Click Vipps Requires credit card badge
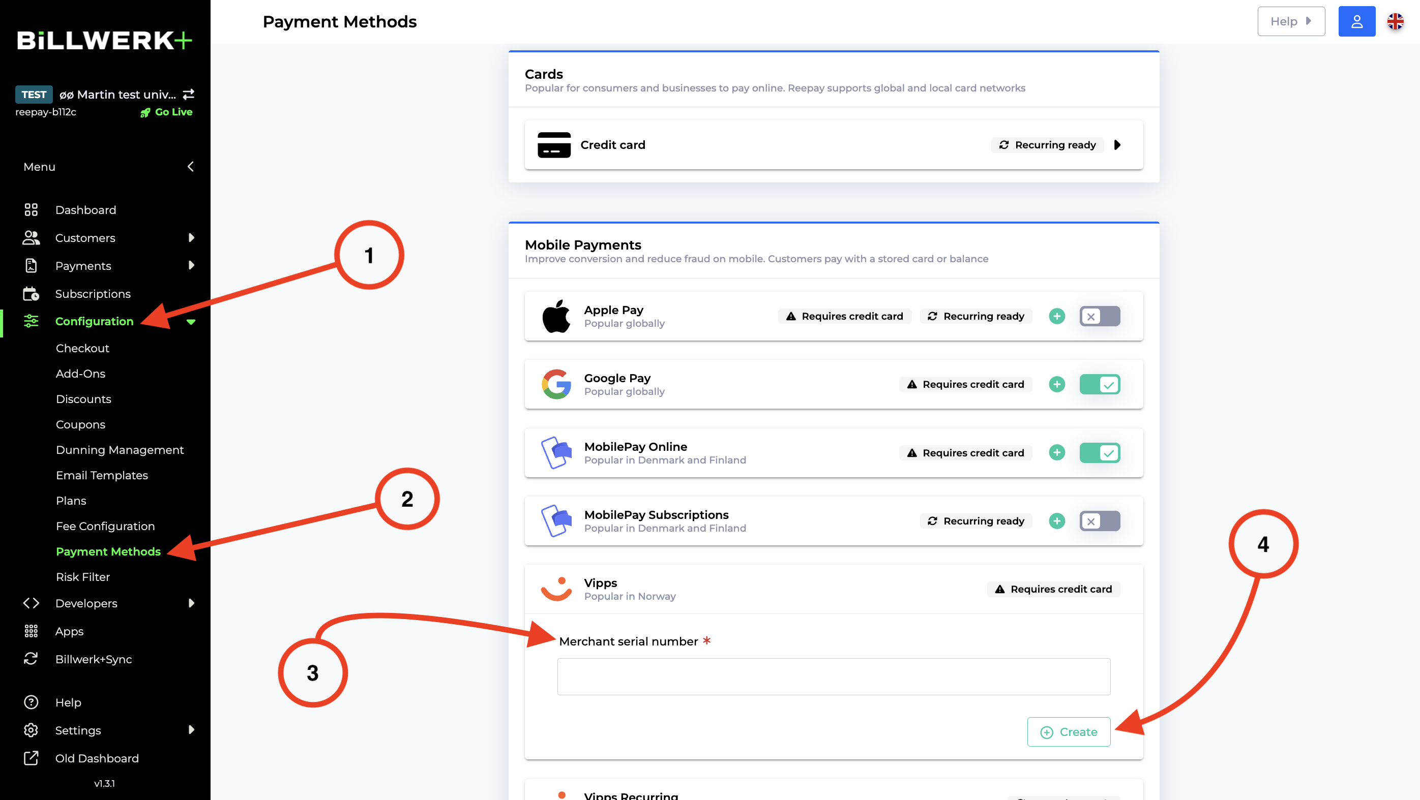This screenshot has height=800, width=1420. [1053, 589]
